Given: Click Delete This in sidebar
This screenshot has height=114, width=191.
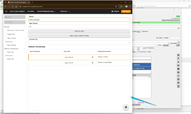Looking at the screenshot, I should [11, 34].
